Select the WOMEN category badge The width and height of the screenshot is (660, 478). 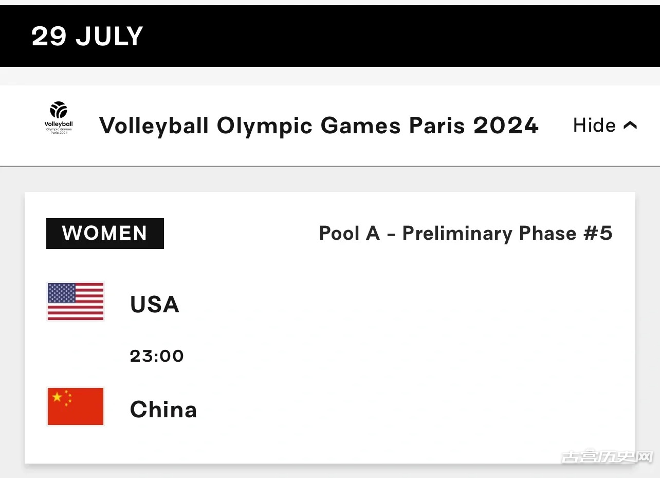click(105, 233)
